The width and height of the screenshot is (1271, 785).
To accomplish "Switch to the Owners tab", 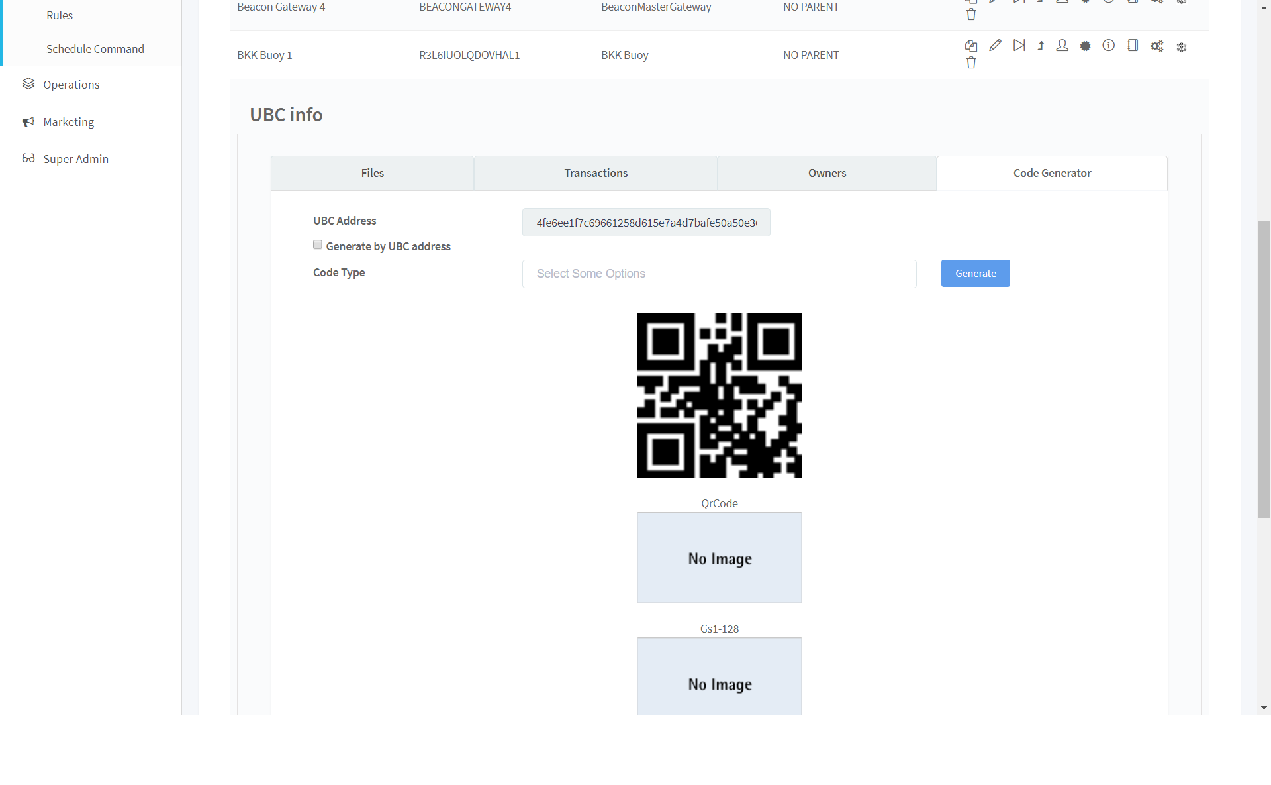I will (826, 173).
